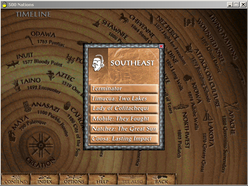Select the SHAWNEE timeline label
Image resolution: width=248 pixels, height=186 pixels.
pyautogui.click(x=115, y=29)
